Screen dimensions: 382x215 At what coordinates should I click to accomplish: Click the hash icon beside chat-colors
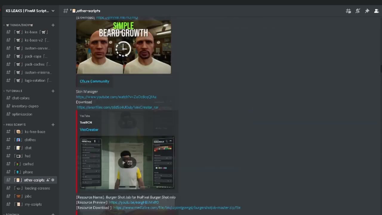pos(8,98)
